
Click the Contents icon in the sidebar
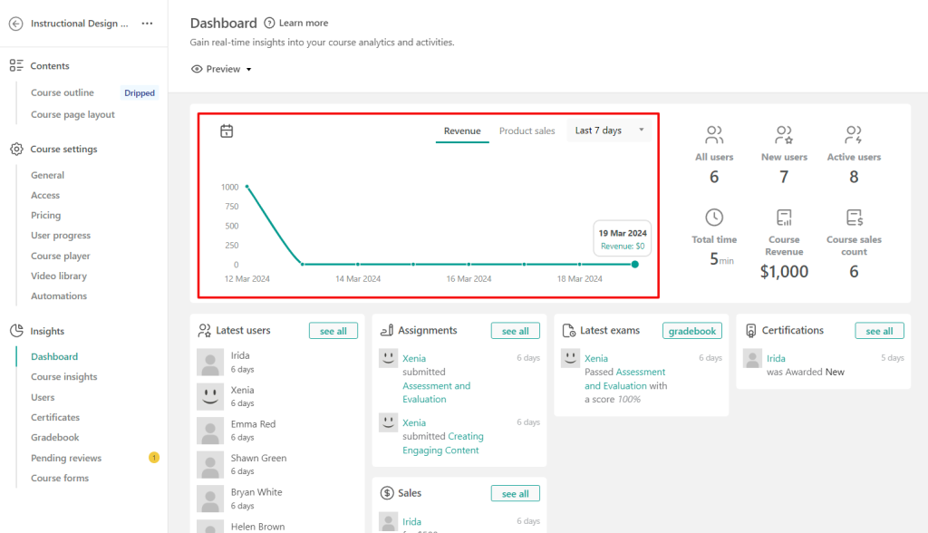pyautogui.click(x=15, y=65)
